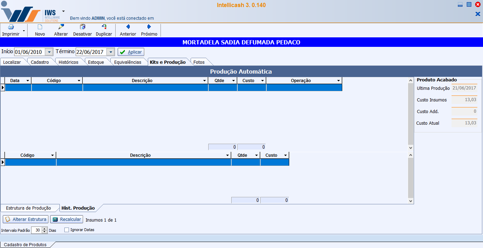The image size is (483, 248).
Task: Click the Duplicar toolbar icon
Action: (104, 27)
